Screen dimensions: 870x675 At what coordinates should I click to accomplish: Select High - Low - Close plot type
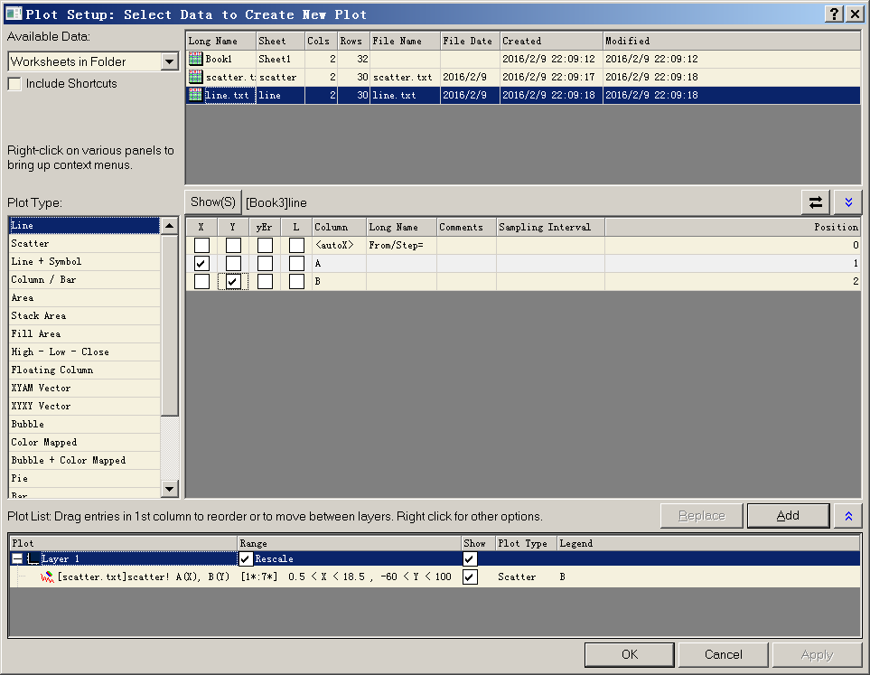click(84, 352)
